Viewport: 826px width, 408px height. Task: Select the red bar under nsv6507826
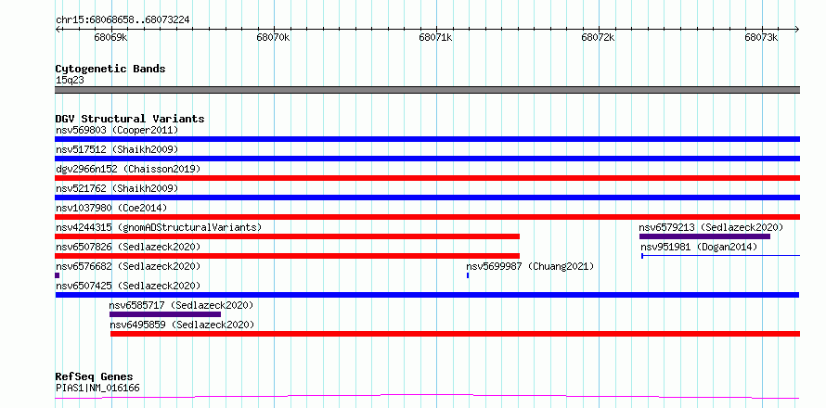click(x=287, y=256)
